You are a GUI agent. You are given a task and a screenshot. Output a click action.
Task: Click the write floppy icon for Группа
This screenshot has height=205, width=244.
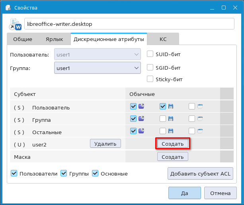point(171,119)
